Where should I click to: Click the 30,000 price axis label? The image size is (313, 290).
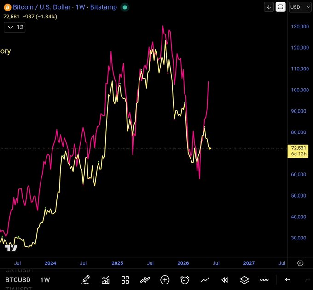click(298, 238)
